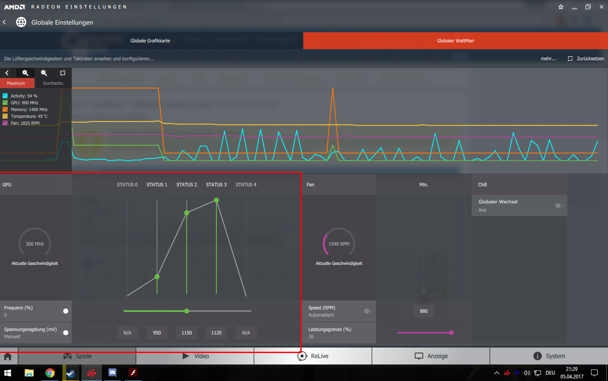Viewport: 608px width, 381px height.
Task: Open the Anzeige tab
Action: pos(431,356)
